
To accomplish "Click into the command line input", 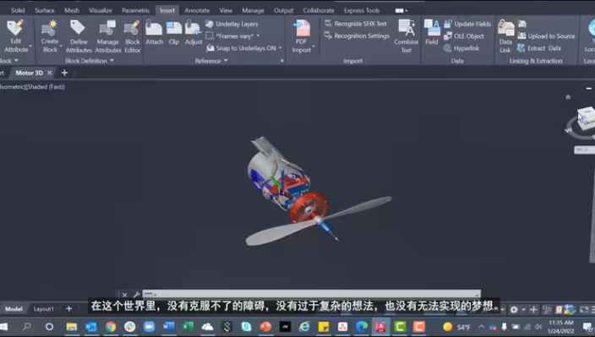I will click(311, 295).
